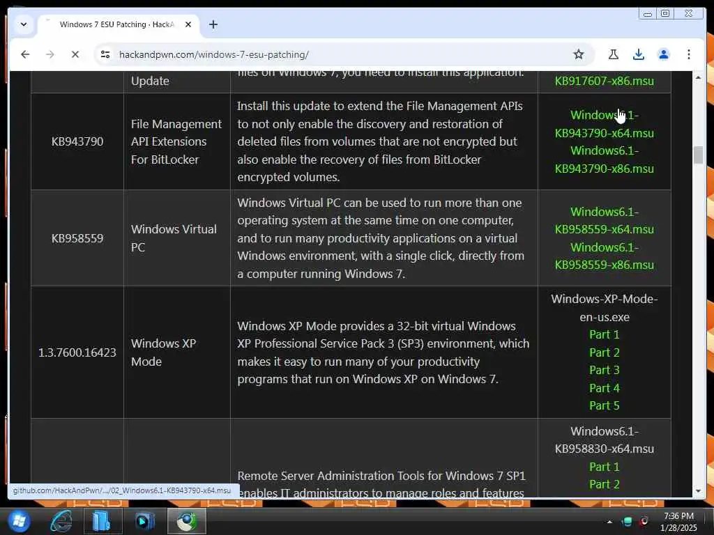714x535 pixels.
Task: Launch Internet Explorer from taskbar
Action: [61, 521]
